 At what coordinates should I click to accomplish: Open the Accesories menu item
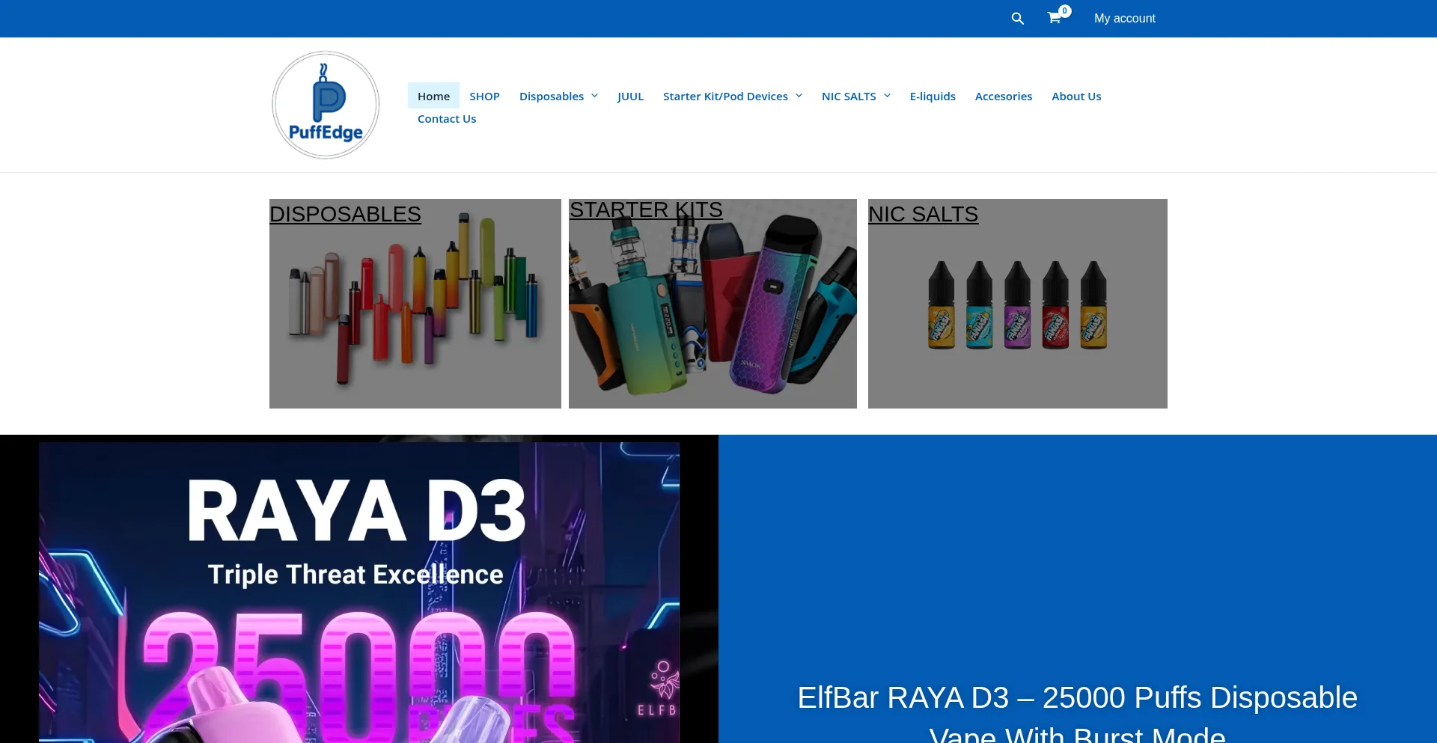coord(1003,96)
